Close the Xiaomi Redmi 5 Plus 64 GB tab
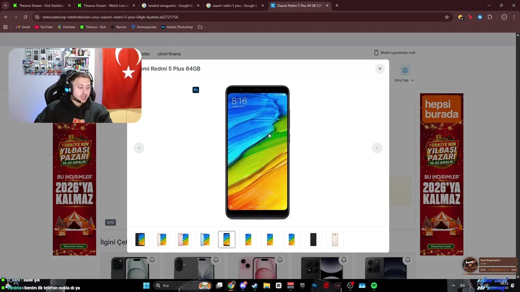520x292 pixels. click(327, 6)
